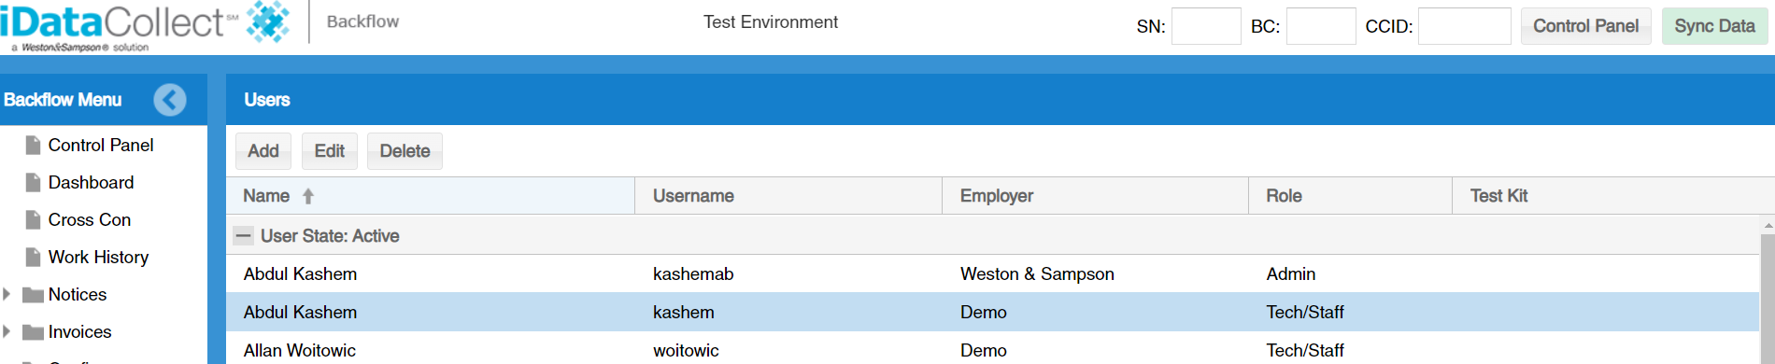Click the Delete user button
Screen dimensions: 1775x364
[x=405, y=151]
